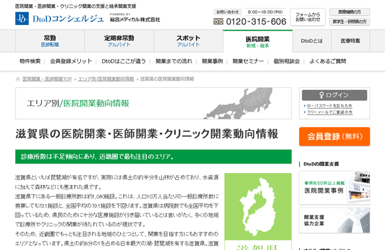Image resolution: width=385 pixels, height=250 pixels.
Task: Click the エリア別/医院開業動向情報 breadcrumb link
Action: (x=106, y=79)
